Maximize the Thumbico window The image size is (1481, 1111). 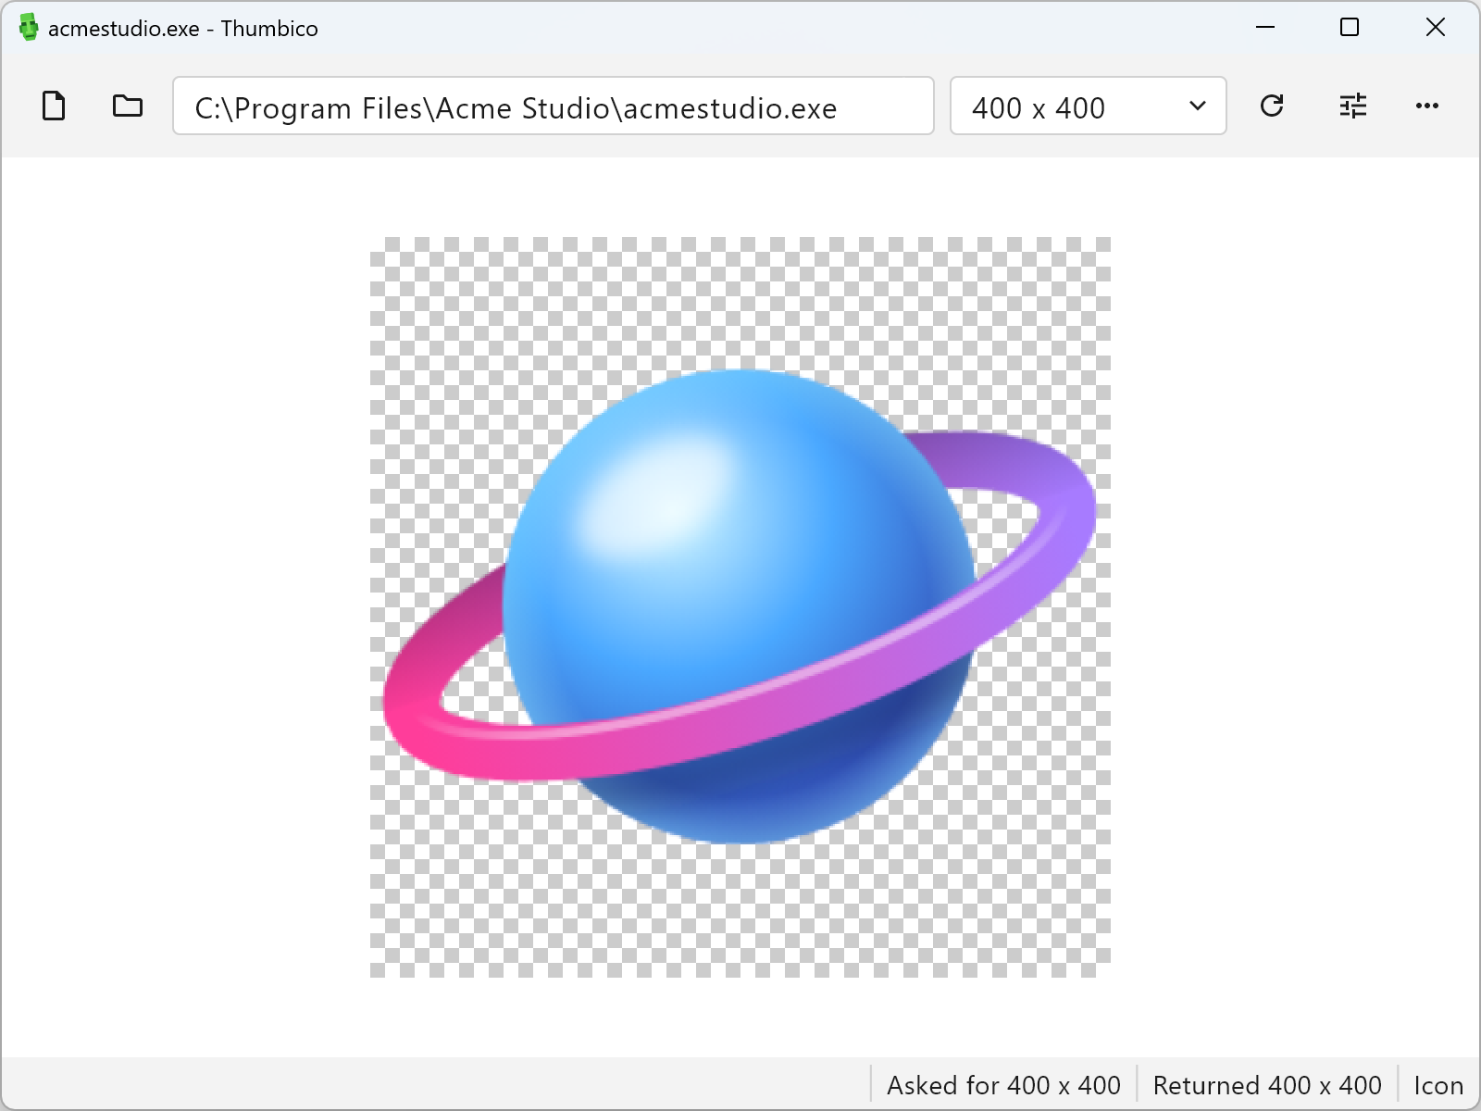tap(1350, 28)
